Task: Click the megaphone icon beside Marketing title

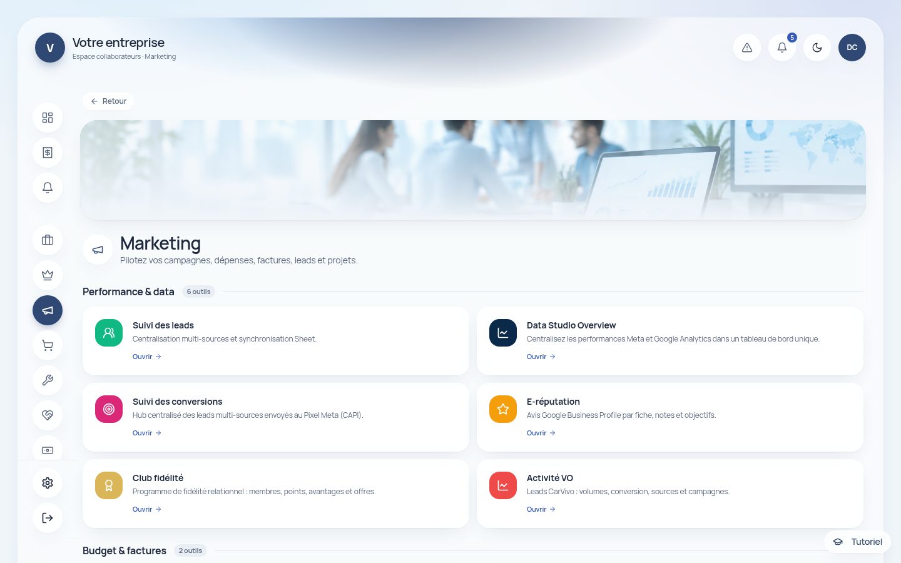Action: pyautogui.click(x=98, y=250)
